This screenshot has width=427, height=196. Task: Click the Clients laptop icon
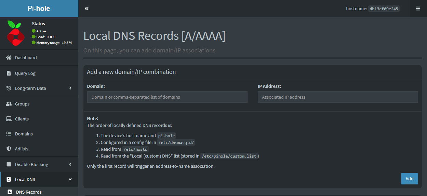(x=9, y=119)
